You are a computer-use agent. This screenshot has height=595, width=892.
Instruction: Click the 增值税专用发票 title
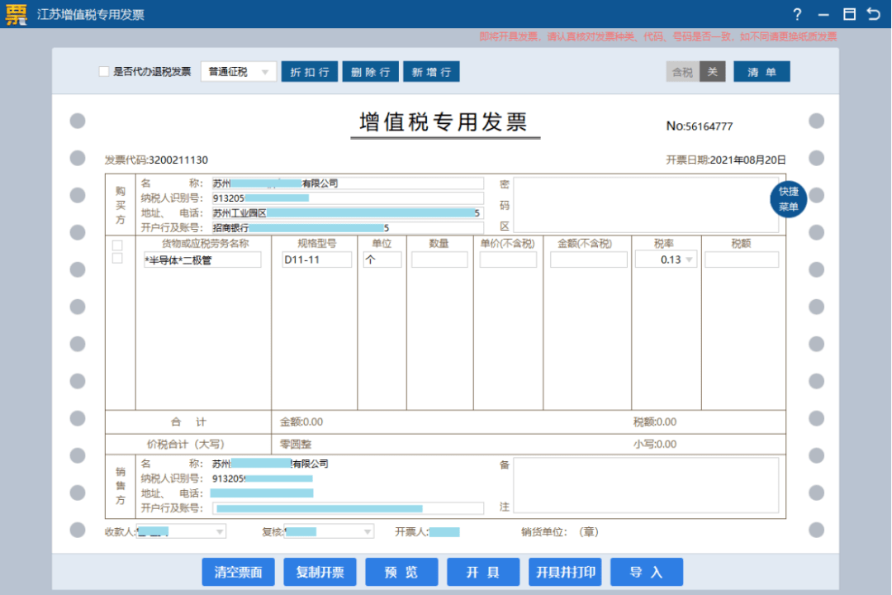tap(444, 121)
